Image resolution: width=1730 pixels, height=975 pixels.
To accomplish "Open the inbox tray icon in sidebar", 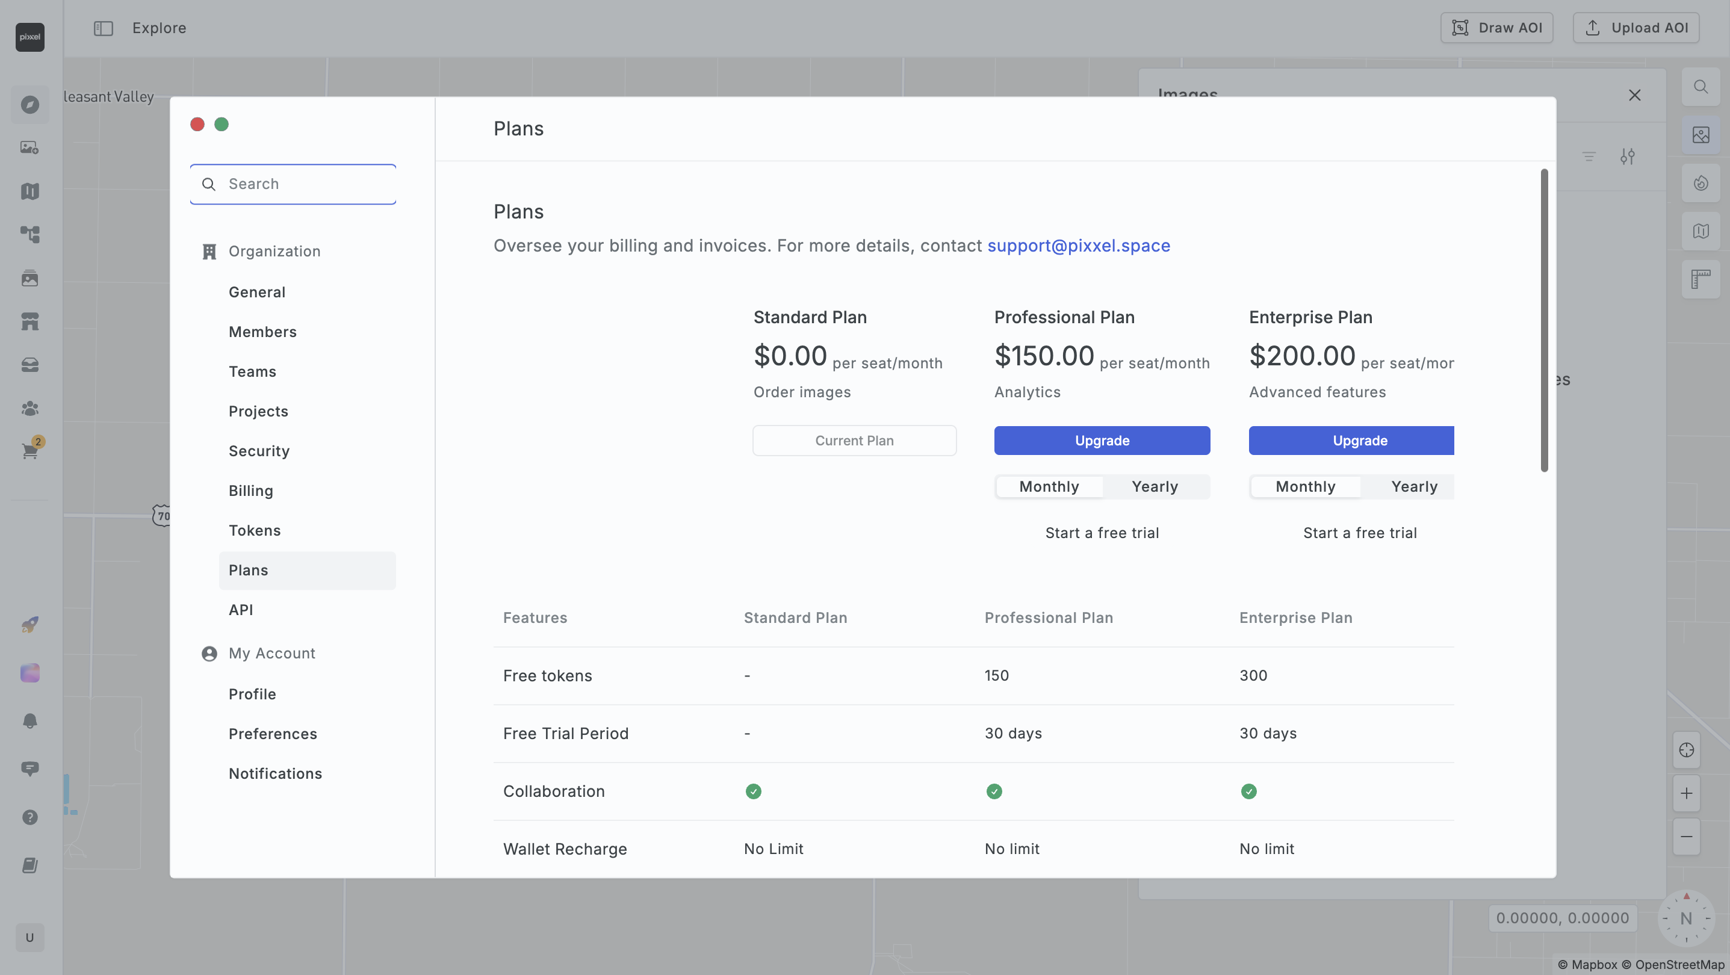I will point(29,365).
